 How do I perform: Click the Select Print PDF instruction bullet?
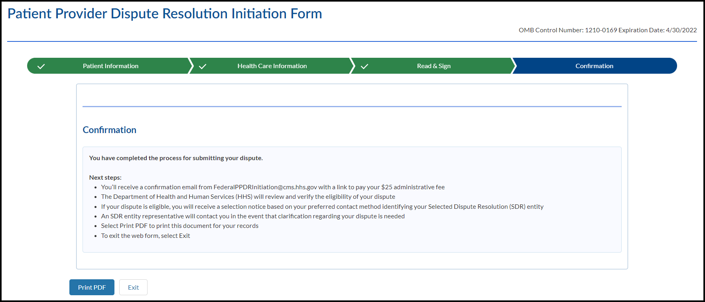(x=179, y=226)
